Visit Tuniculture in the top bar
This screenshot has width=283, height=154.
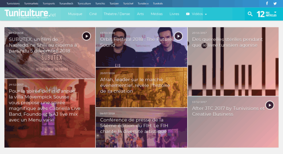coord(84,3)
